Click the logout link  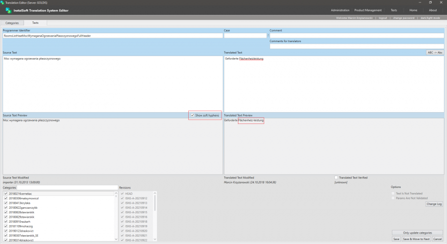click(x=382, y=18)
